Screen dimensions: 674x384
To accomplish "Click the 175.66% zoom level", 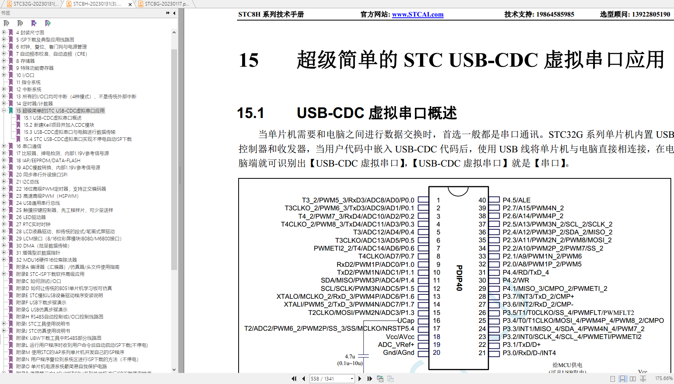I will pyautogui.click(x=664, y=378).
